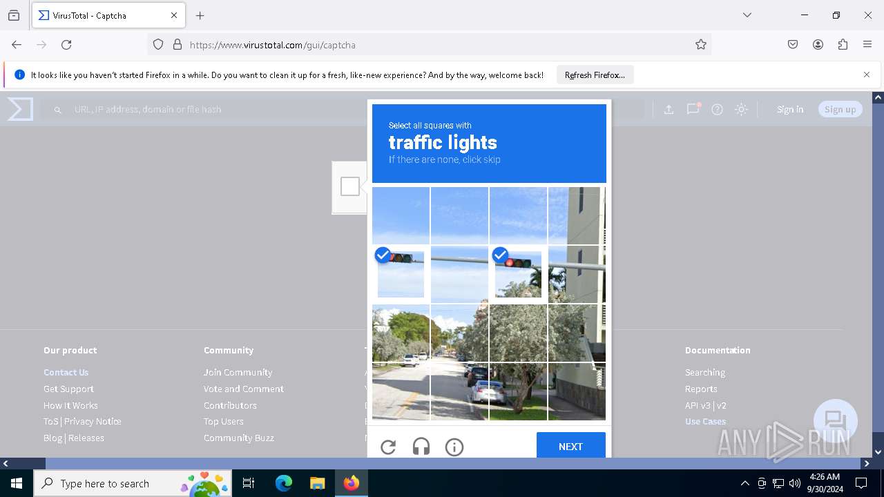Open the Releases link in the footer
This screenshot has height=497, width=884.
86,438
